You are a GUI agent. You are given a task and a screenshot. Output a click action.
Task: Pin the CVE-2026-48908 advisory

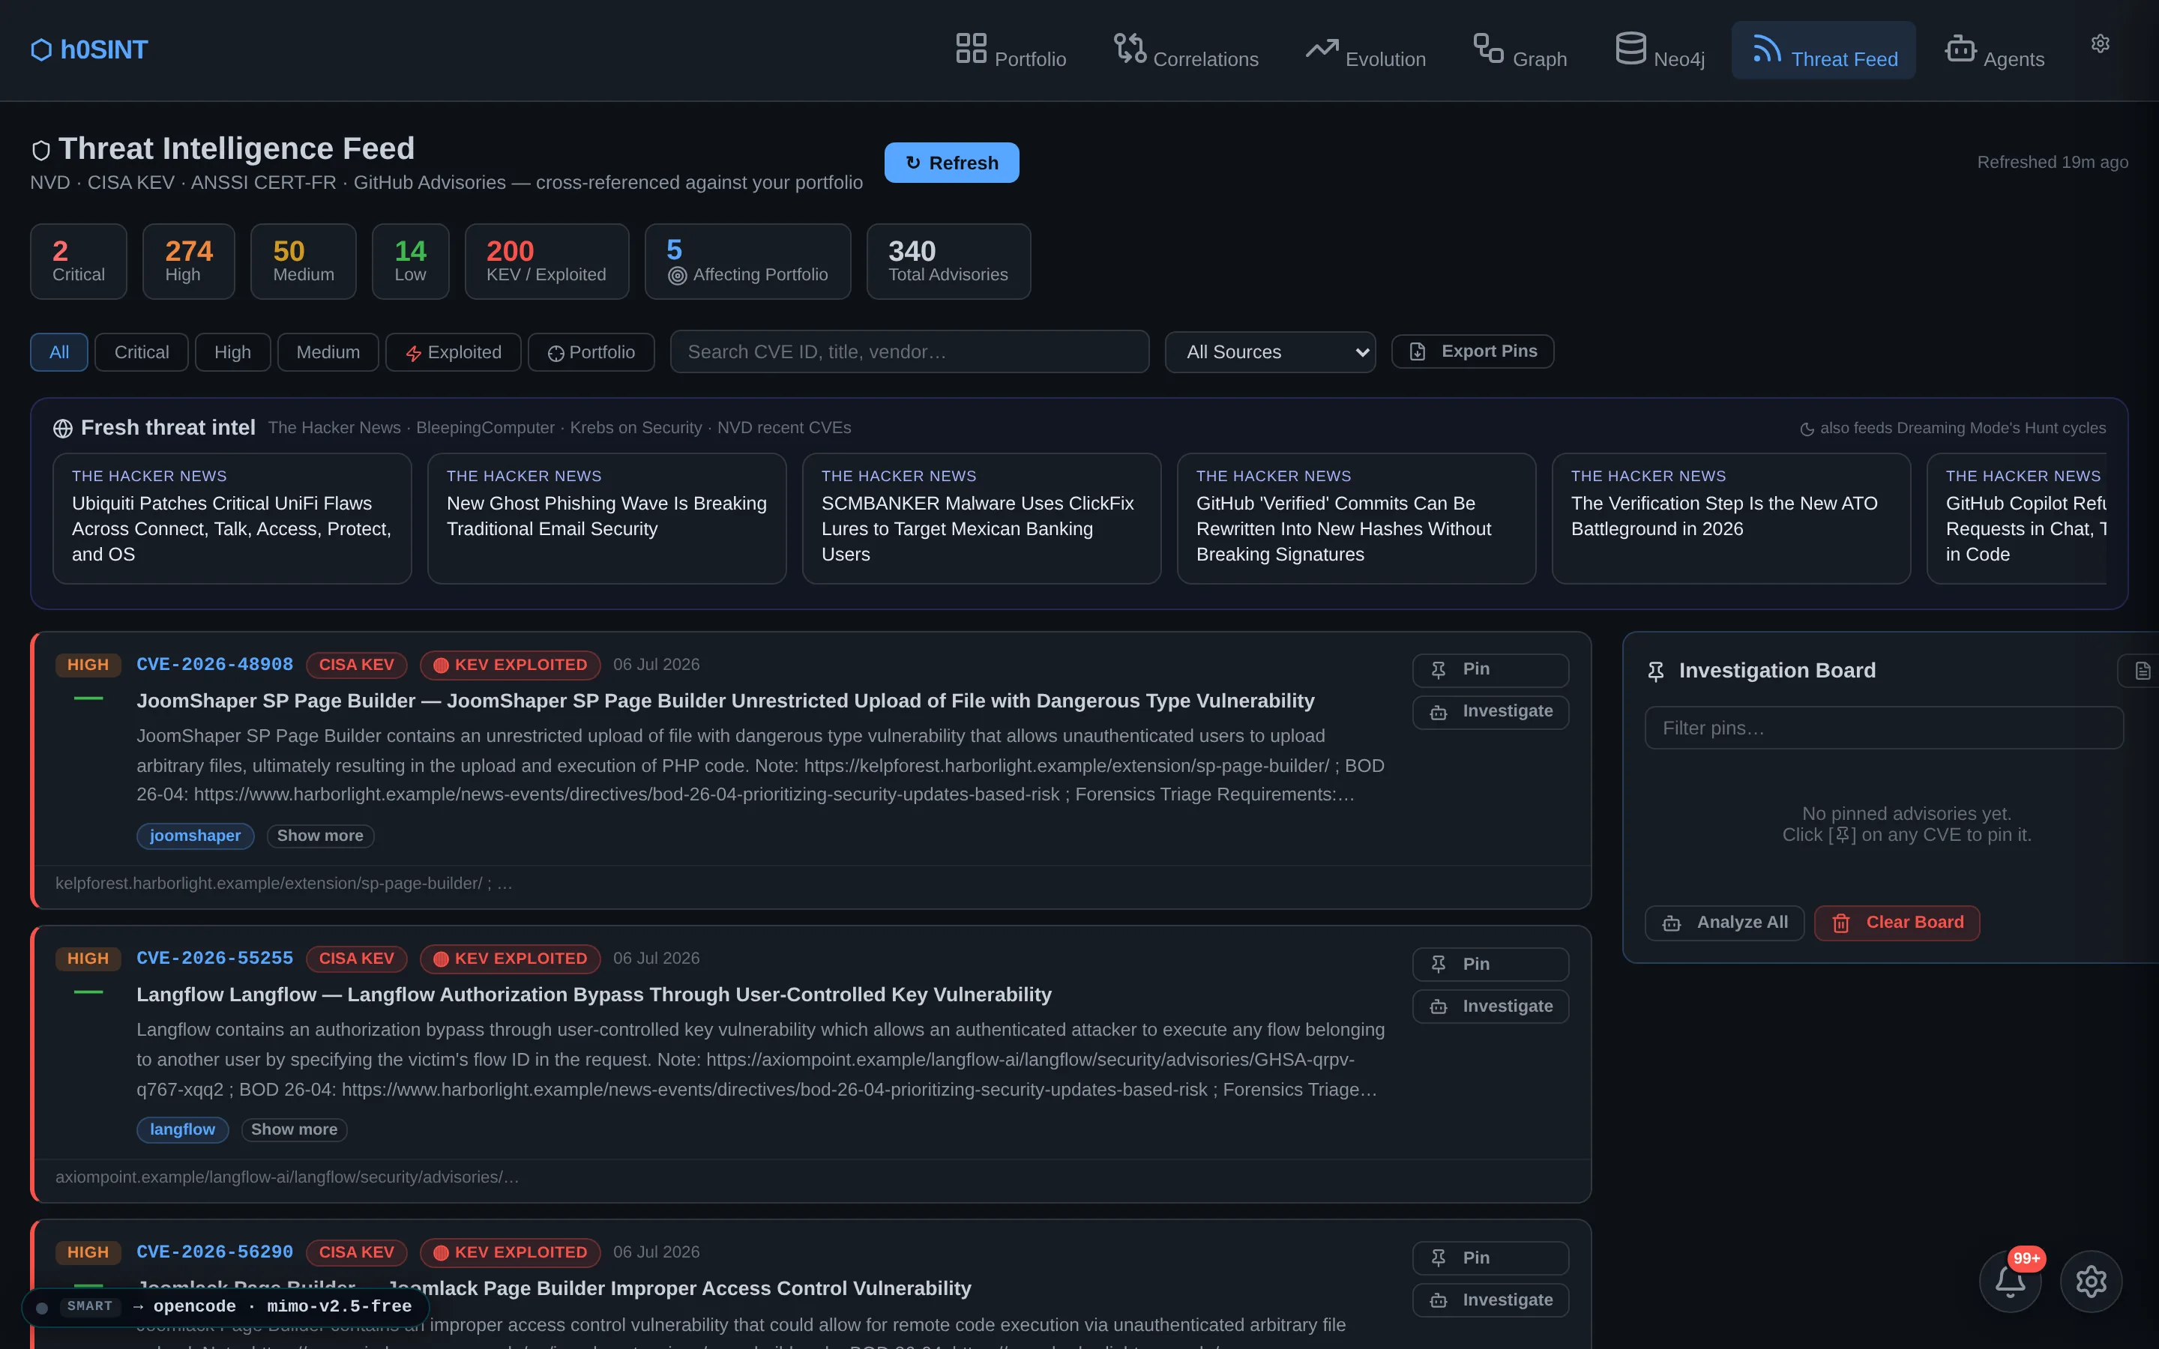click(x=1490, y=670)
